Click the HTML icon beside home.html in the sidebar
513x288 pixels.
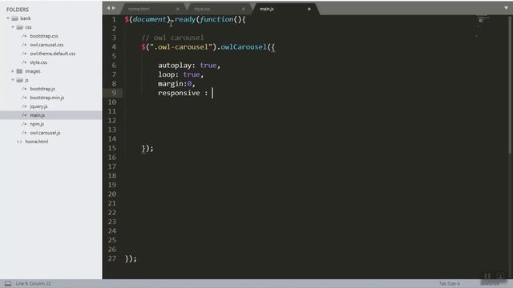click(19, 142)
